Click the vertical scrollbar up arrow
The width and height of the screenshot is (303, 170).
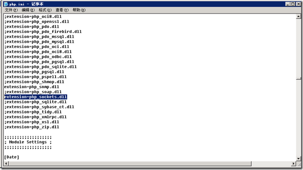(298, 16)
